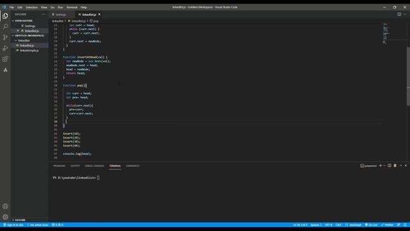The image size is (410, 231).
Task: Kill the terminal with trash icon
Action: [x=395, y=166]
